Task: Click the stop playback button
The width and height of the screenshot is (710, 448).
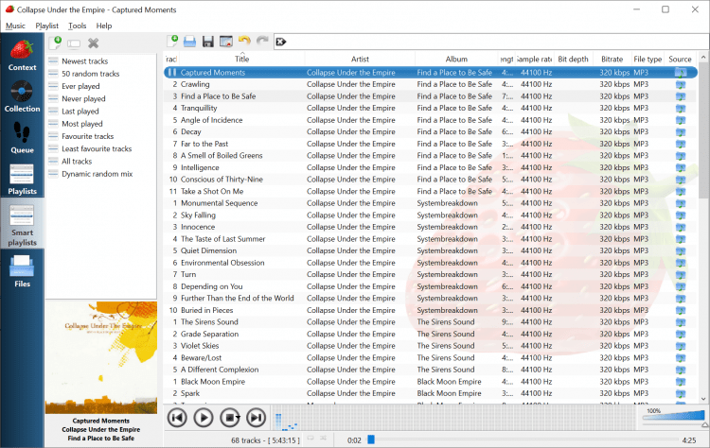Action: click(x=230, y=417)
